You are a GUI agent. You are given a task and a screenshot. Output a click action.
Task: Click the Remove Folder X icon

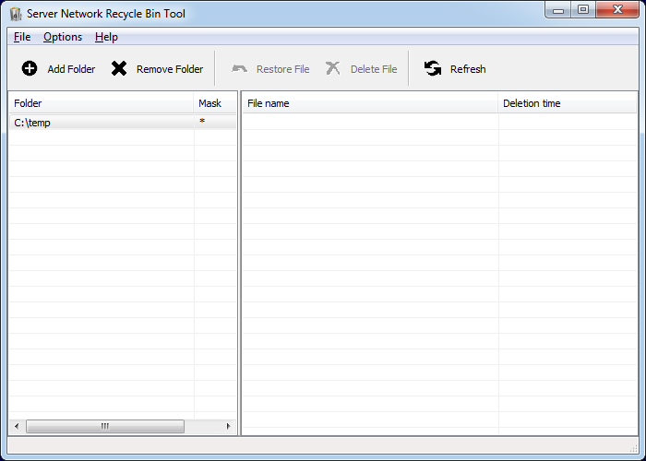(119, 69)
